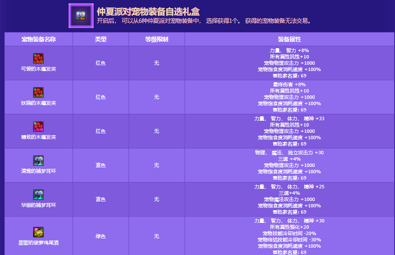Select the 清雅的捕梦耳环 earring icon
The height and width of the screenshot is (255, 395).
pos(38,161)
